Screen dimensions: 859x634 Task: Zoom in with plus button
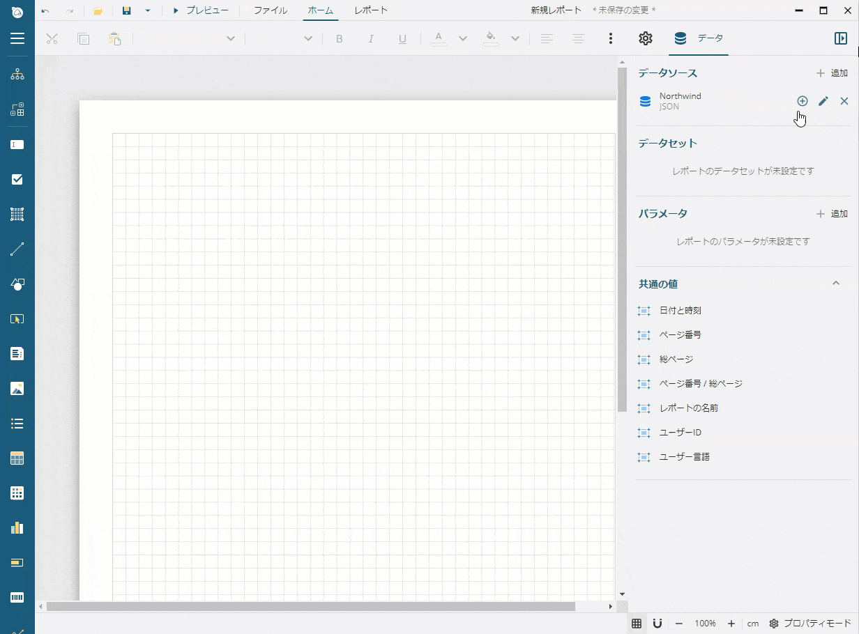(x=731, y=624)
